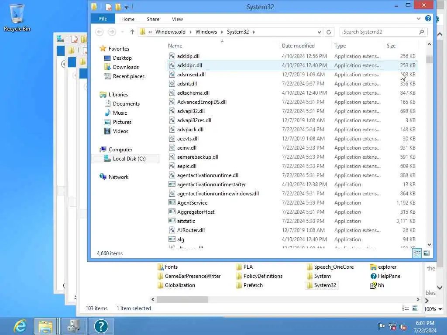The image size is (447, 335).
Task: Click the New folder quick access icon
Action: tap(118, 7)
